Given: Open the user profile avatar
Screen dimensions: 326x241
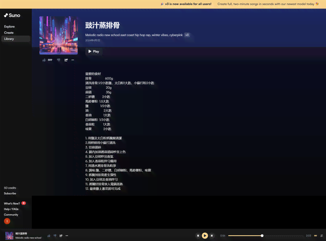Looking at the screenshot, I should 7,221.
